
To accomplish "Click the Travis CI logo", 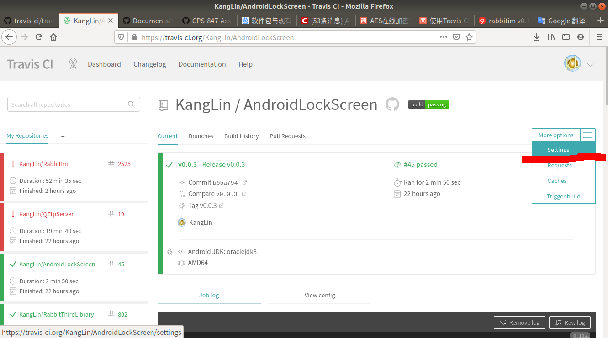I will click(30, 64).
